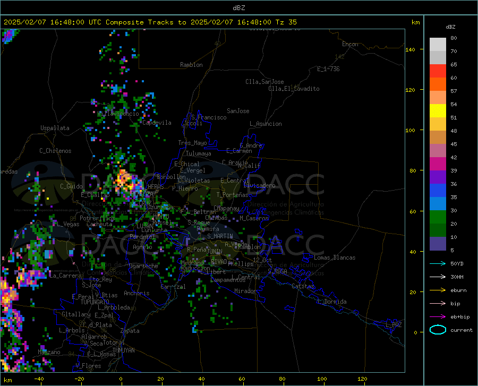Select the bright green 20-30 dBZ color band
Viewport: 478px width, 386px height.
[438, 217]
